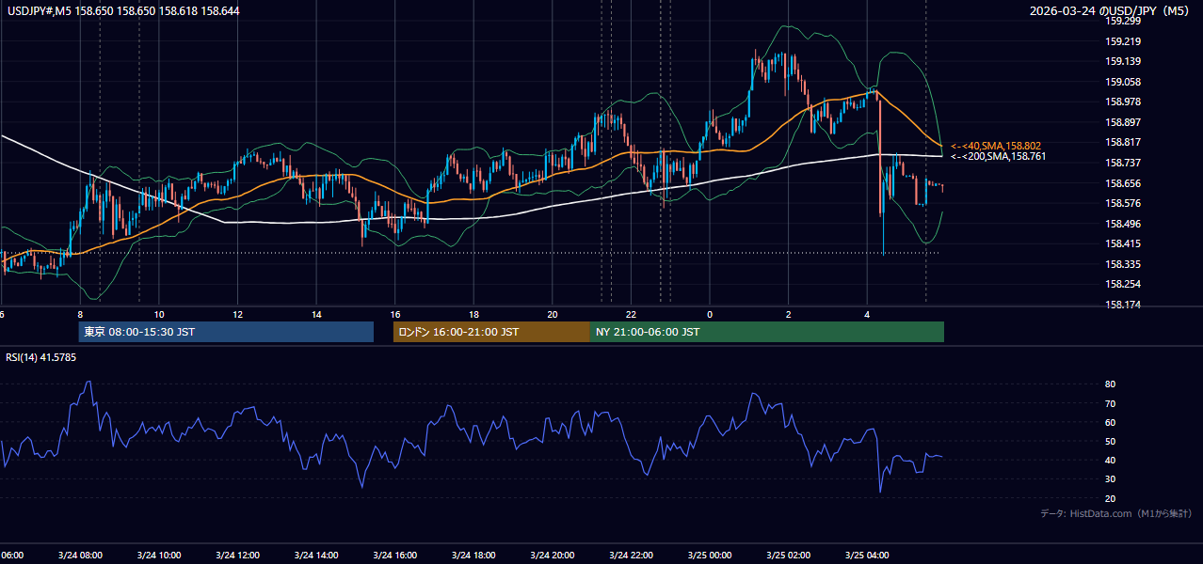Click the 3/24 16:00 bottom time label
Viewport: 1203px width, 564px height.
tap(395, 555)
